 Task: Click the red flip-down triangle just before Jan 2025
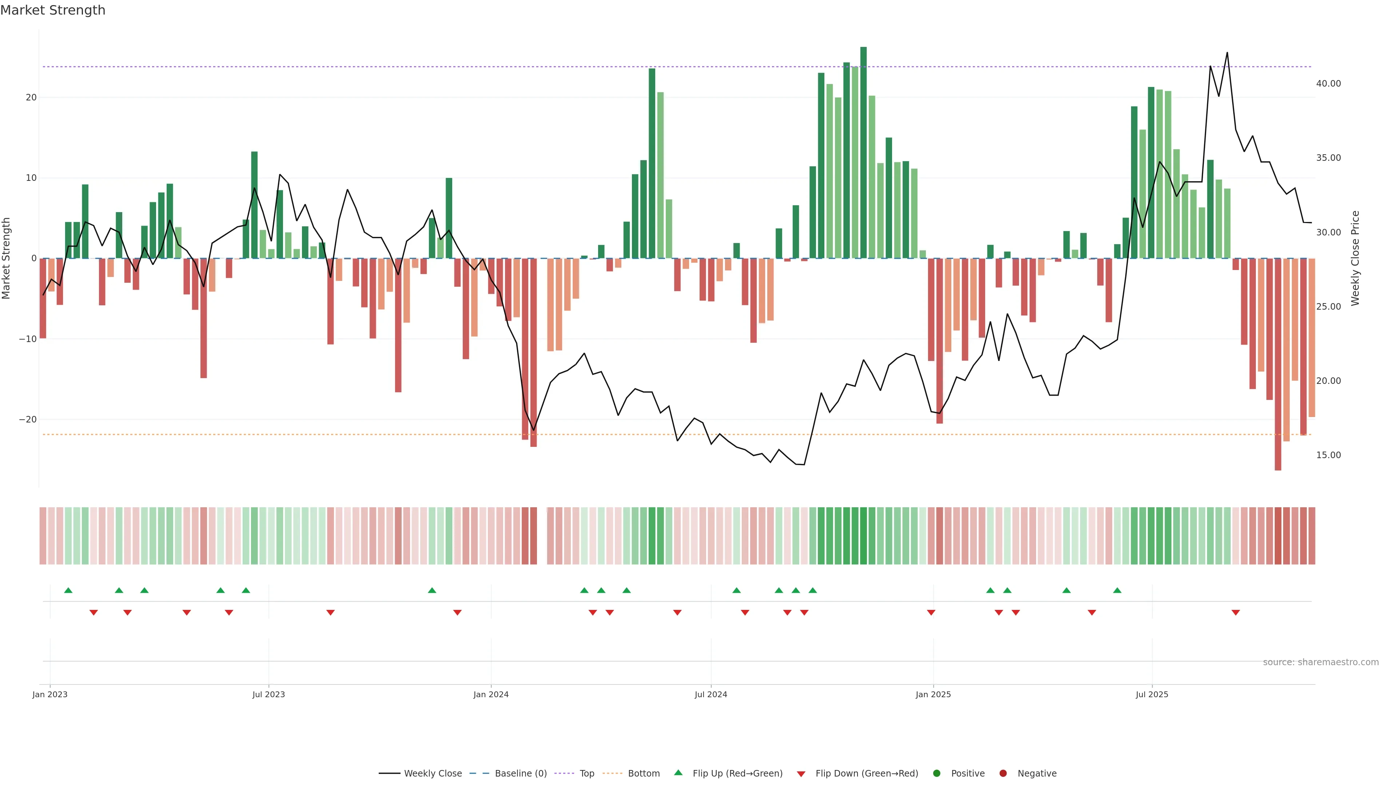[931, 612]
